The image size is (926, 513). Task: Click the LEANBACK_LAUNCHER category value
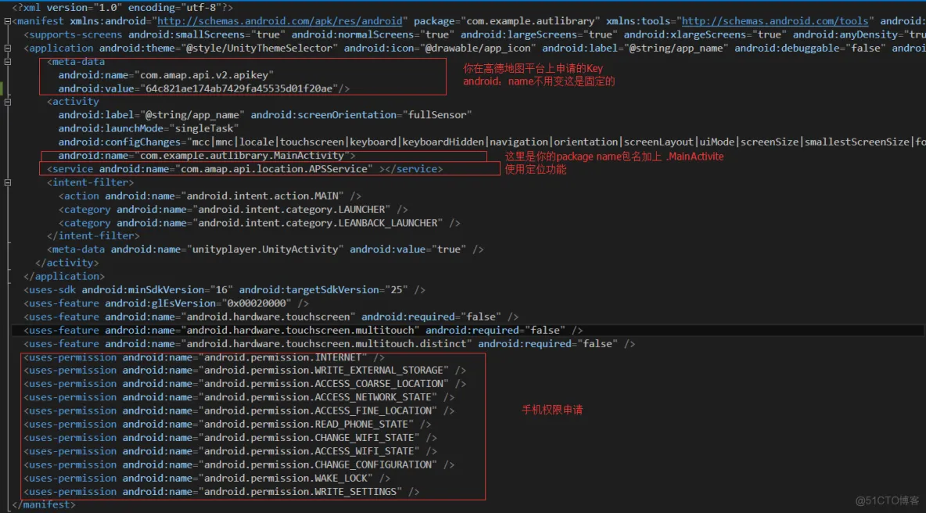pos(317,223)
